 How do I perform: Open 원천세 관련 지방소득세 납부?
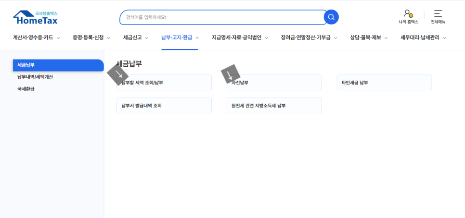click(274, 106)
